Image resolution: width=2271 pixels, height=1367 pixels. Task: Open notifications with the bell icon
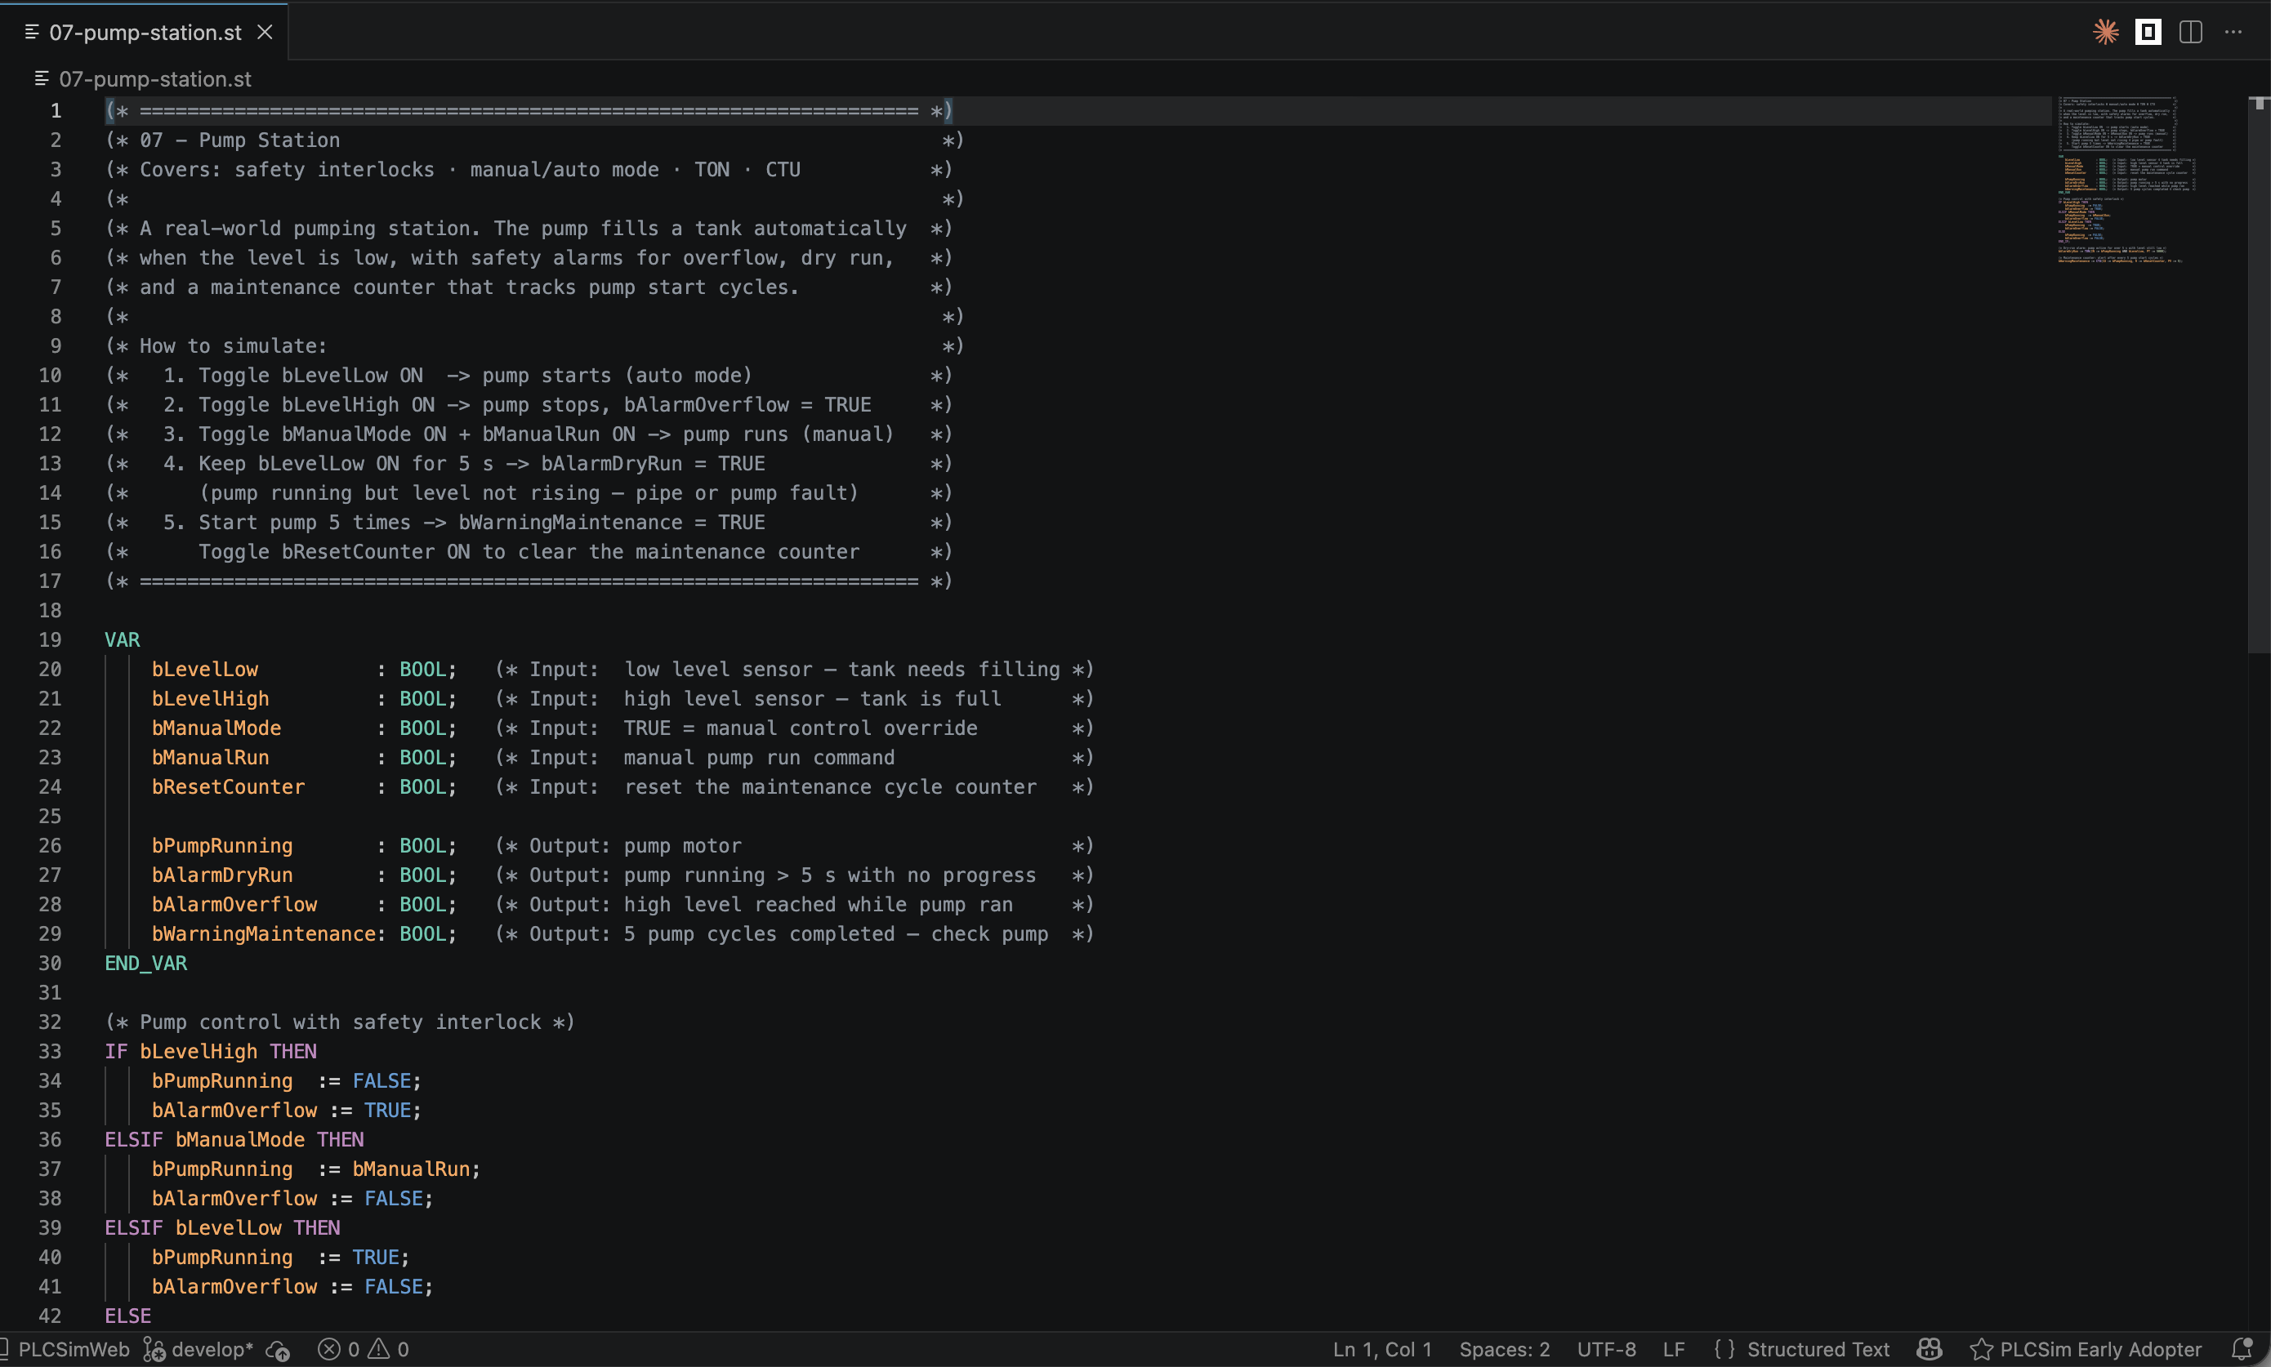(2242, 1350)
